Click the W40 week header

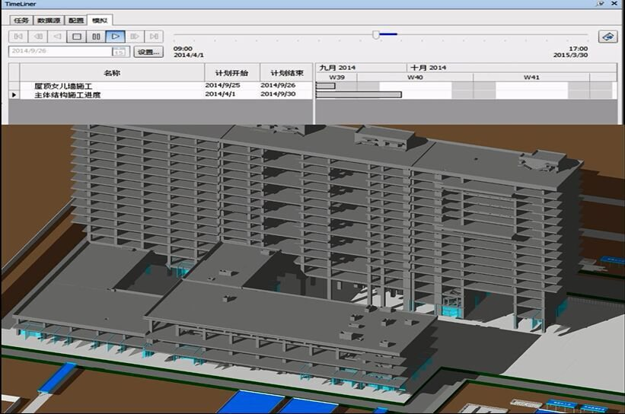coord(415,78)
